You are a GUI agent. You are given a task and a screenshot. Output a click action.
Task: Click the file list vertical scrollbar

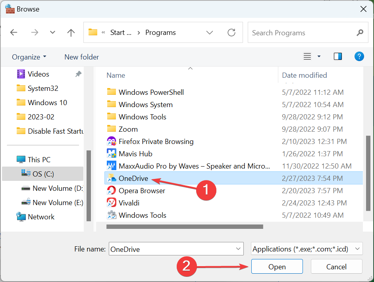368,173
